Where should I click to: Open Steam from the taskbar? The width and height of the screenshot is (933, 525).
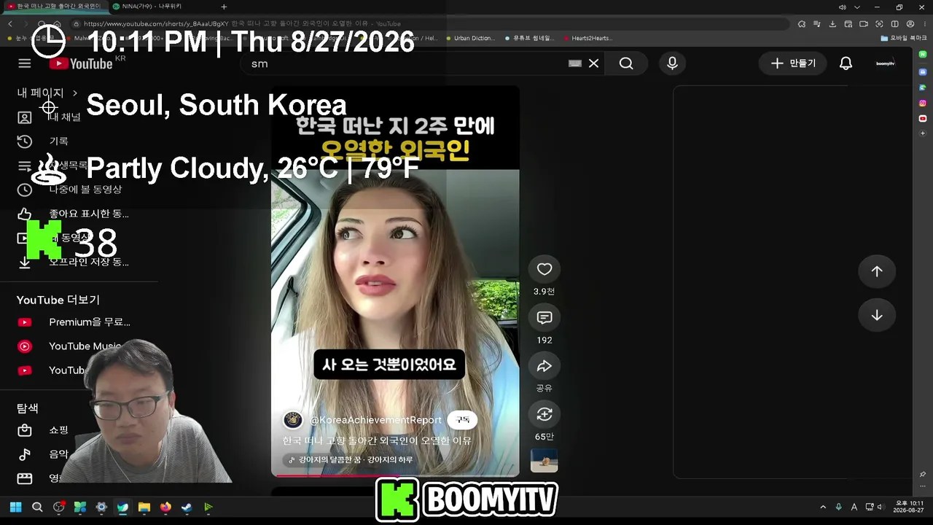click(x=187, y=507)
